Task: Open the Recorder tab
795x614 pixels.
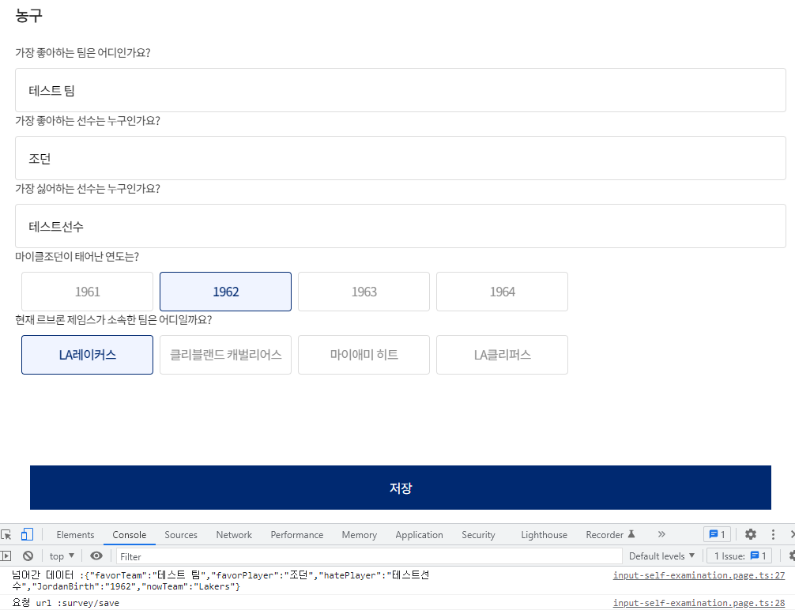Action: click(610, 534)
